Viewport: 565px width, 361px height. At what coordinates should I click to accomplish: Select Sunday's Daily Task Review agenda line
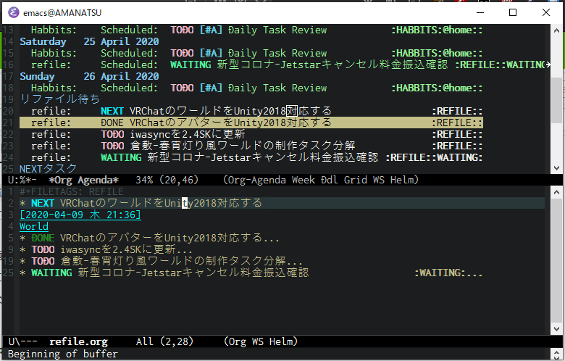251,88
